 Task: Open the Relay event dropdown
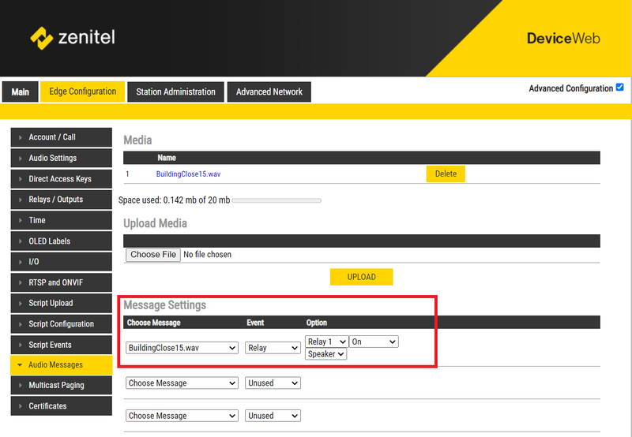point(273,348)
